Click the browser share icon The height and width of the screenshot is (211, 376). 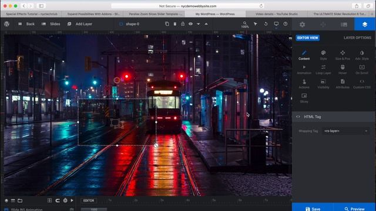[357, 6]
